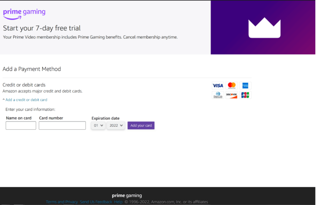Click the JCB card logo

tap(245, 95)
